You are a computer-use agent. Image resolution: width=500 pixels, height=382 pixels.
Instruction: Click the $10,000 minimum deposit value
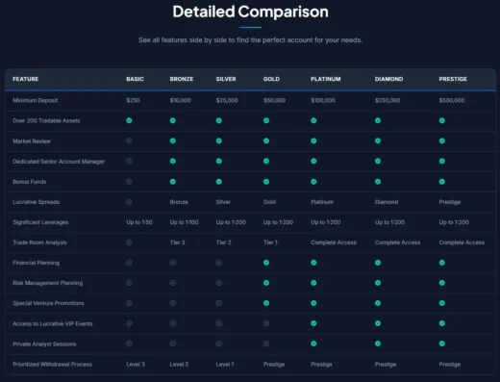[x=180, y=100]
